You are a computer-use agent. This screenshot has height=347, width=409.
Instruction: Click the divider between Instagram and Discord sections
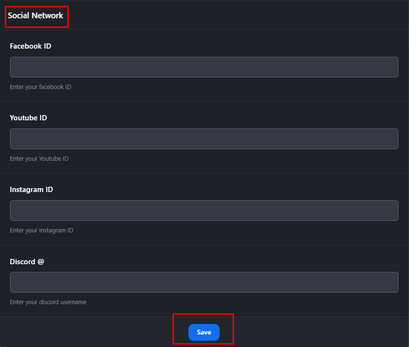(204, 245)
